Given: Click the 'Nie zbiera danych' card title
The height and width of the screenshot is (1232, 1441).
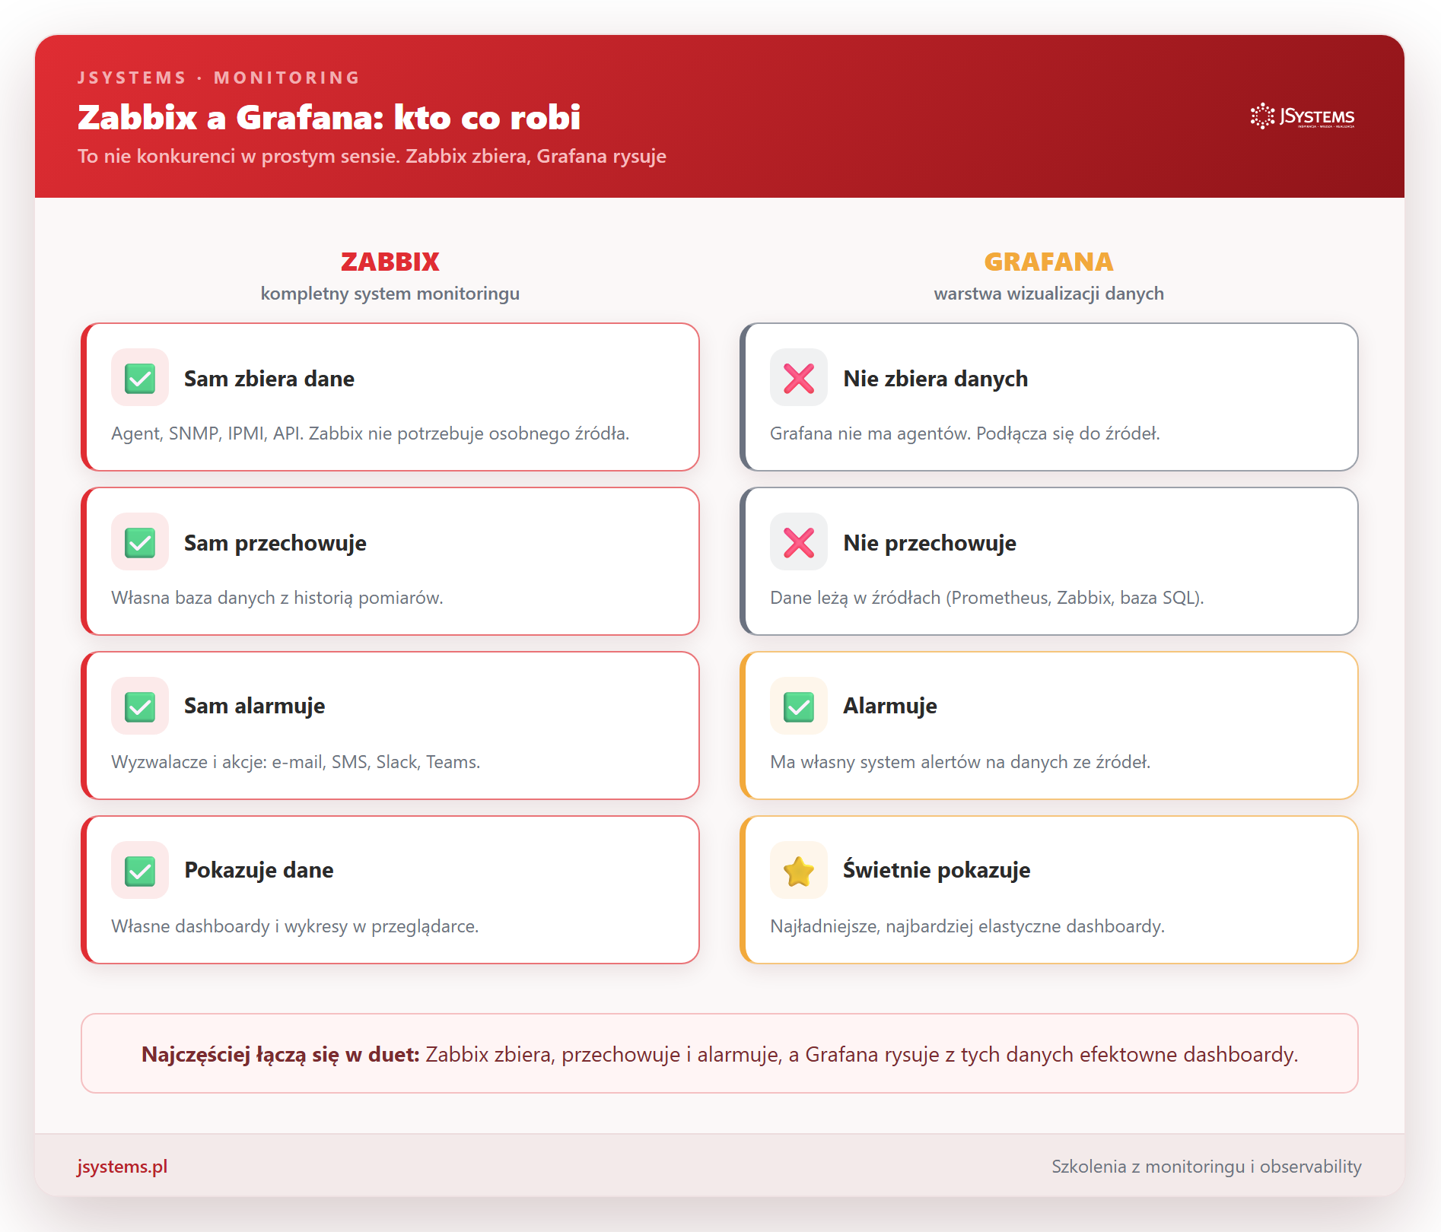Looking at the screenshot, I should 936,379.
